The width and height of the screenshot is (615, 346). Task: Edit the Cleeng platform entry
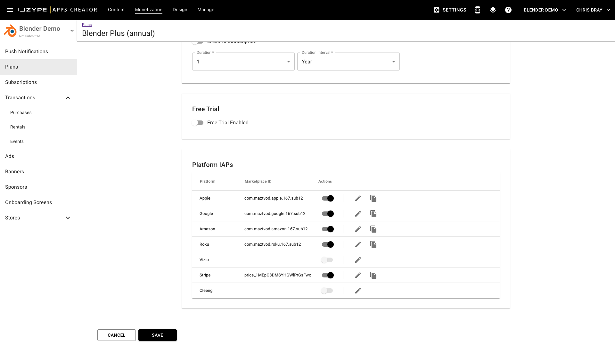click(x=358, y=291)
